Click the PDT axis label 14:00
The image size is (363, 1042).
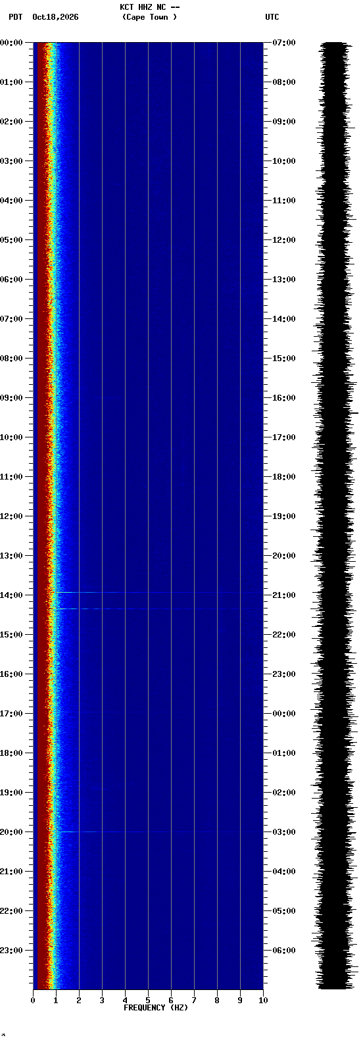coord(11,595)
